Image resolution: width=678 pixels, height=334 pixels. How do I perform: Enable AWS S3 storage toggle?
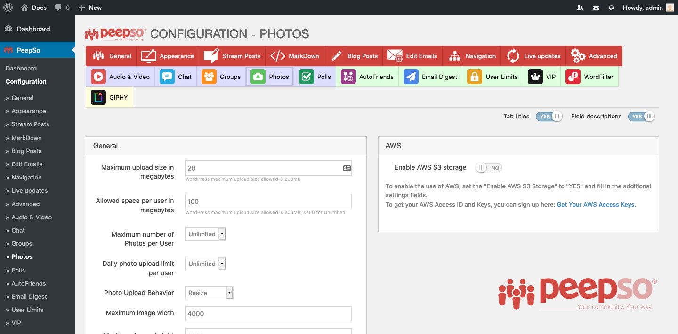coord(489,168)
